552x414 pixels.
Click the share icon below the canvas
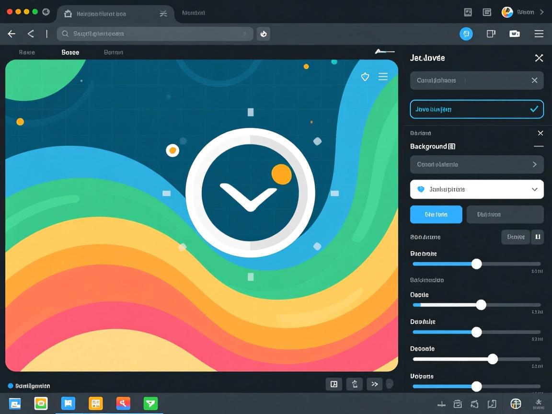point(354,384)
